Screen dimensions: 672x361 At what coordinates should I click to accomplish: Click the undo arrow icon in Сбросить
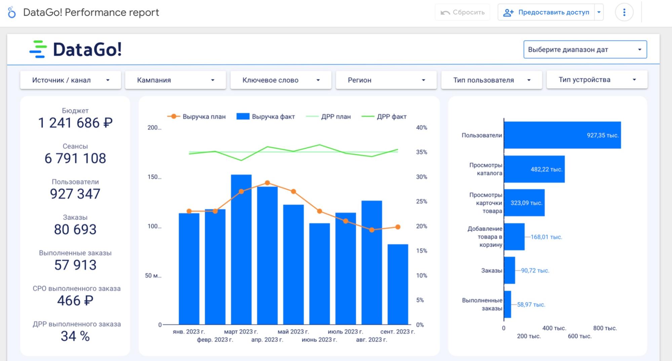[x=445, y=12]
